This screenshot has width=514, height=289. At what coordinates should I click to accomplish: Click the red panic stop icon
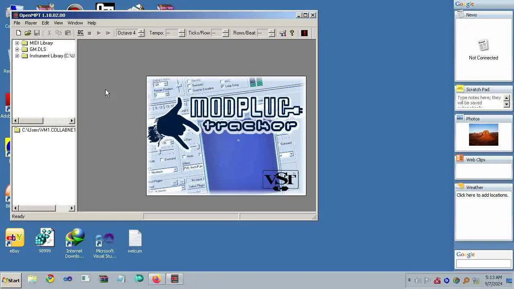coord(304,33)
